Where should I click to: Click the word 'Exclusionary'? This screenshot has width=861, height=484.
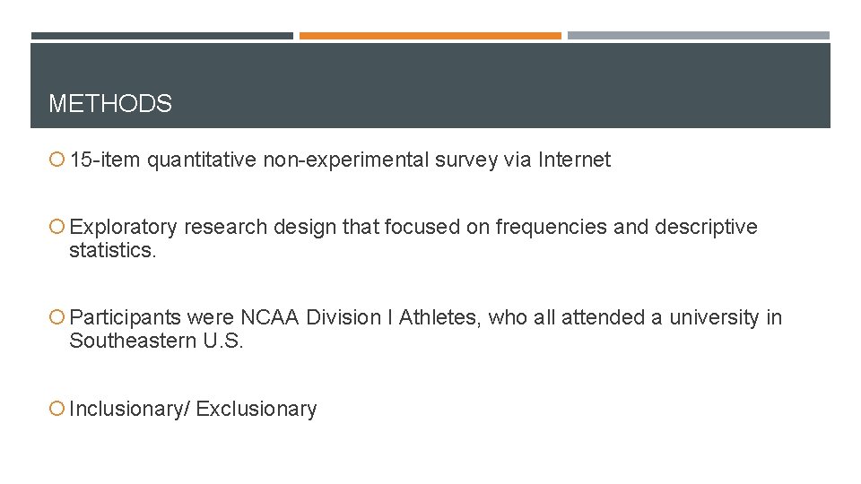point(257,409)
